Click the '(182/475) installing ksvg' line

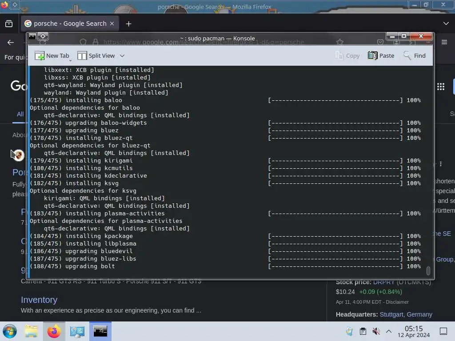coord(74,183)
